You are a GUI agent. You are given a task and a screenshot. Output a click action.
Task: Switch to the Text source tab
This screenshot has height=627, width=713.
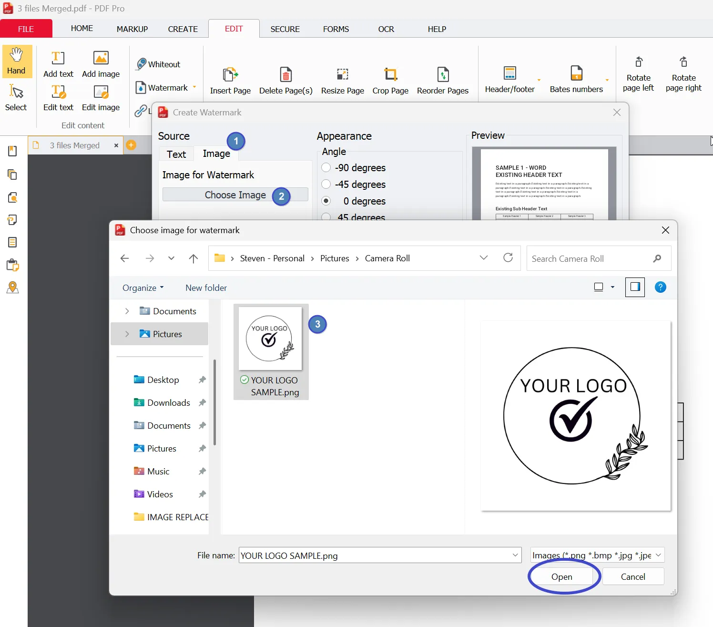point(176,154)
